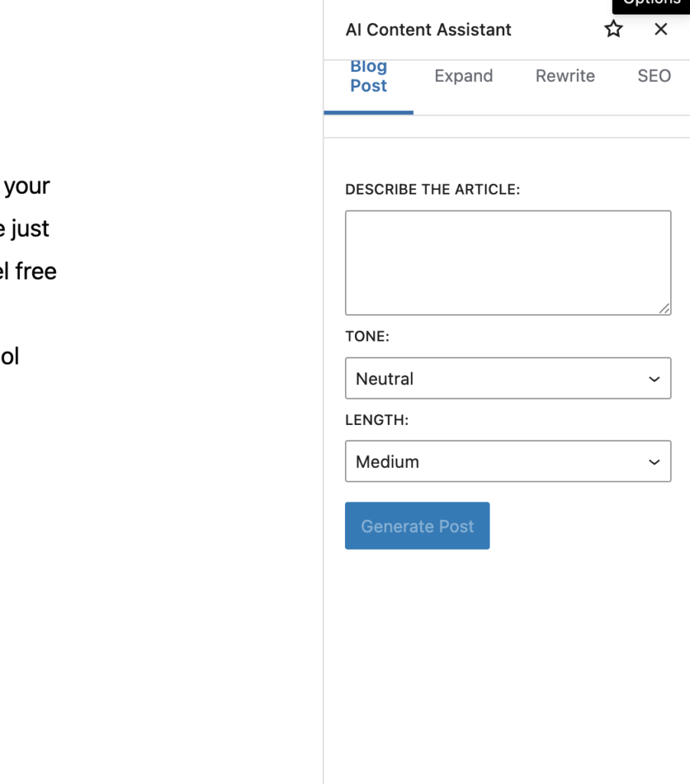Image resolution: width=690 pixels, height=784 pixels.
Task: Switch to the Blog Post tab
Action: (x=369, y=77)
